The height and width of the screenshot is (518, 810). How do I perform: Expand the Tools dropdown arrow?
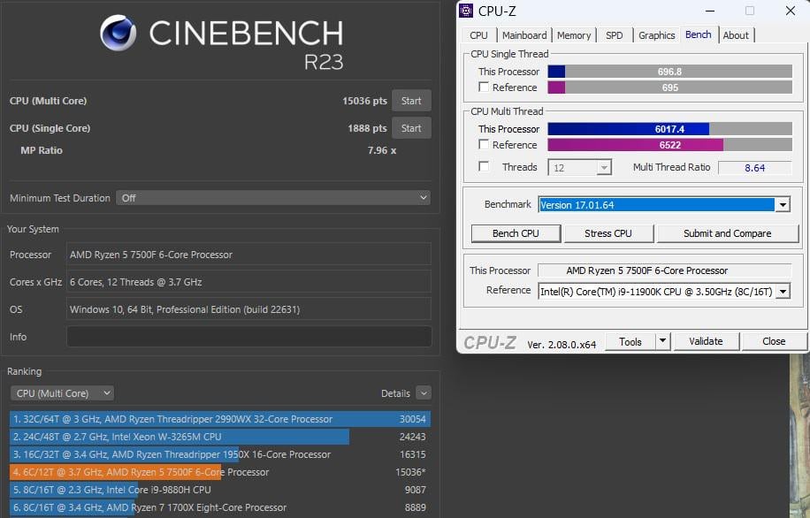click(x=663, y=342)
